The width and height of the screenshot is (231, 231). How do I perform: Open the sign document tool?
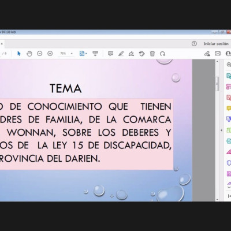(131, 54)
